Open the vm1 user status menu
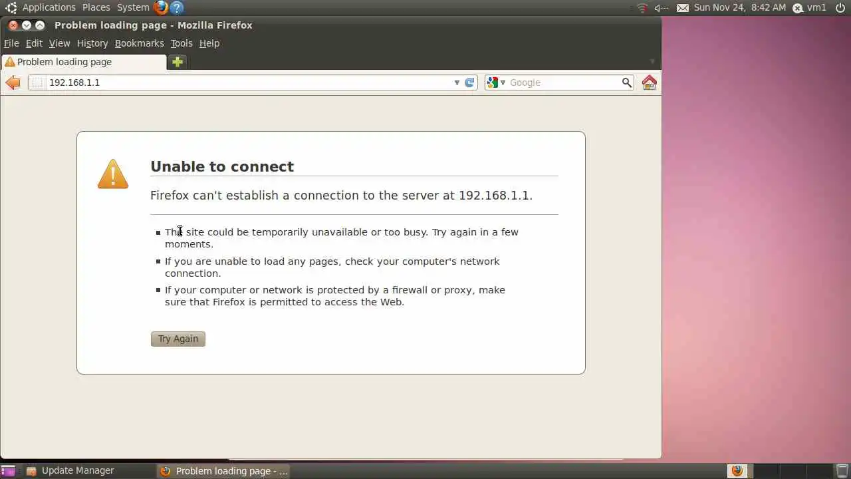Viewport: 851px width, 479px height. click(x=809, y=8)
